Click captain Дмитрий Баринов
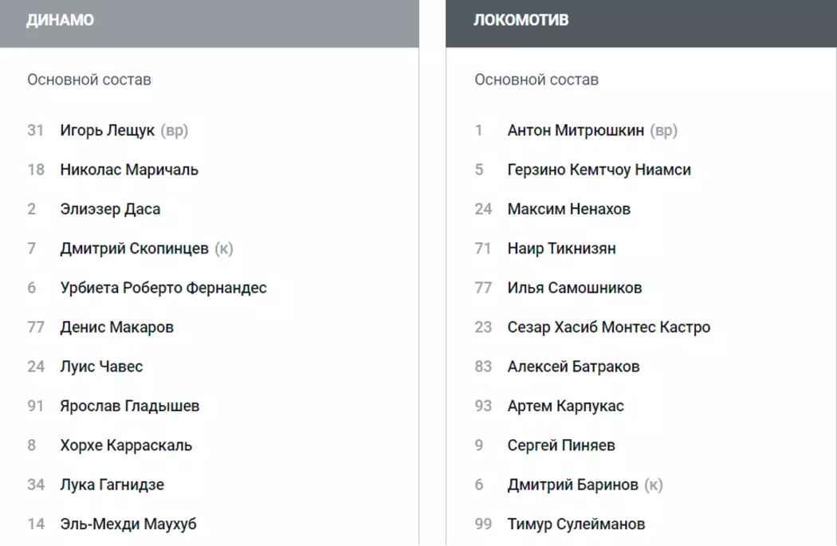The width and height of the screenshot is (837, 546). pos(572,485)
